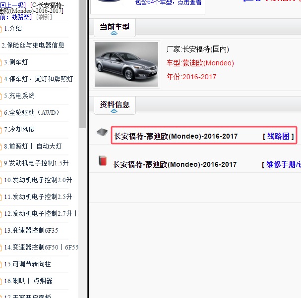Image resolution: width=301 pixels, height=298 pixels.
Task: Click the 厂家:长安福特(国内) text
Action: point(197,49)
